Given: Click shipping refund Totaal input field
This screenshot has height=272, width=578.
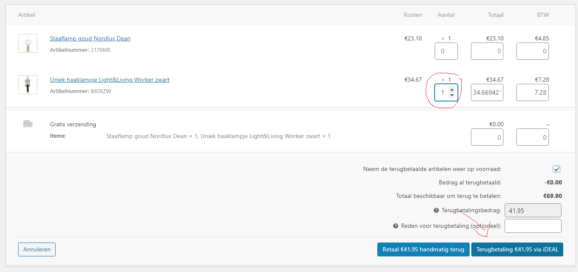Looking at the screenshot, I should click(487, 137).
